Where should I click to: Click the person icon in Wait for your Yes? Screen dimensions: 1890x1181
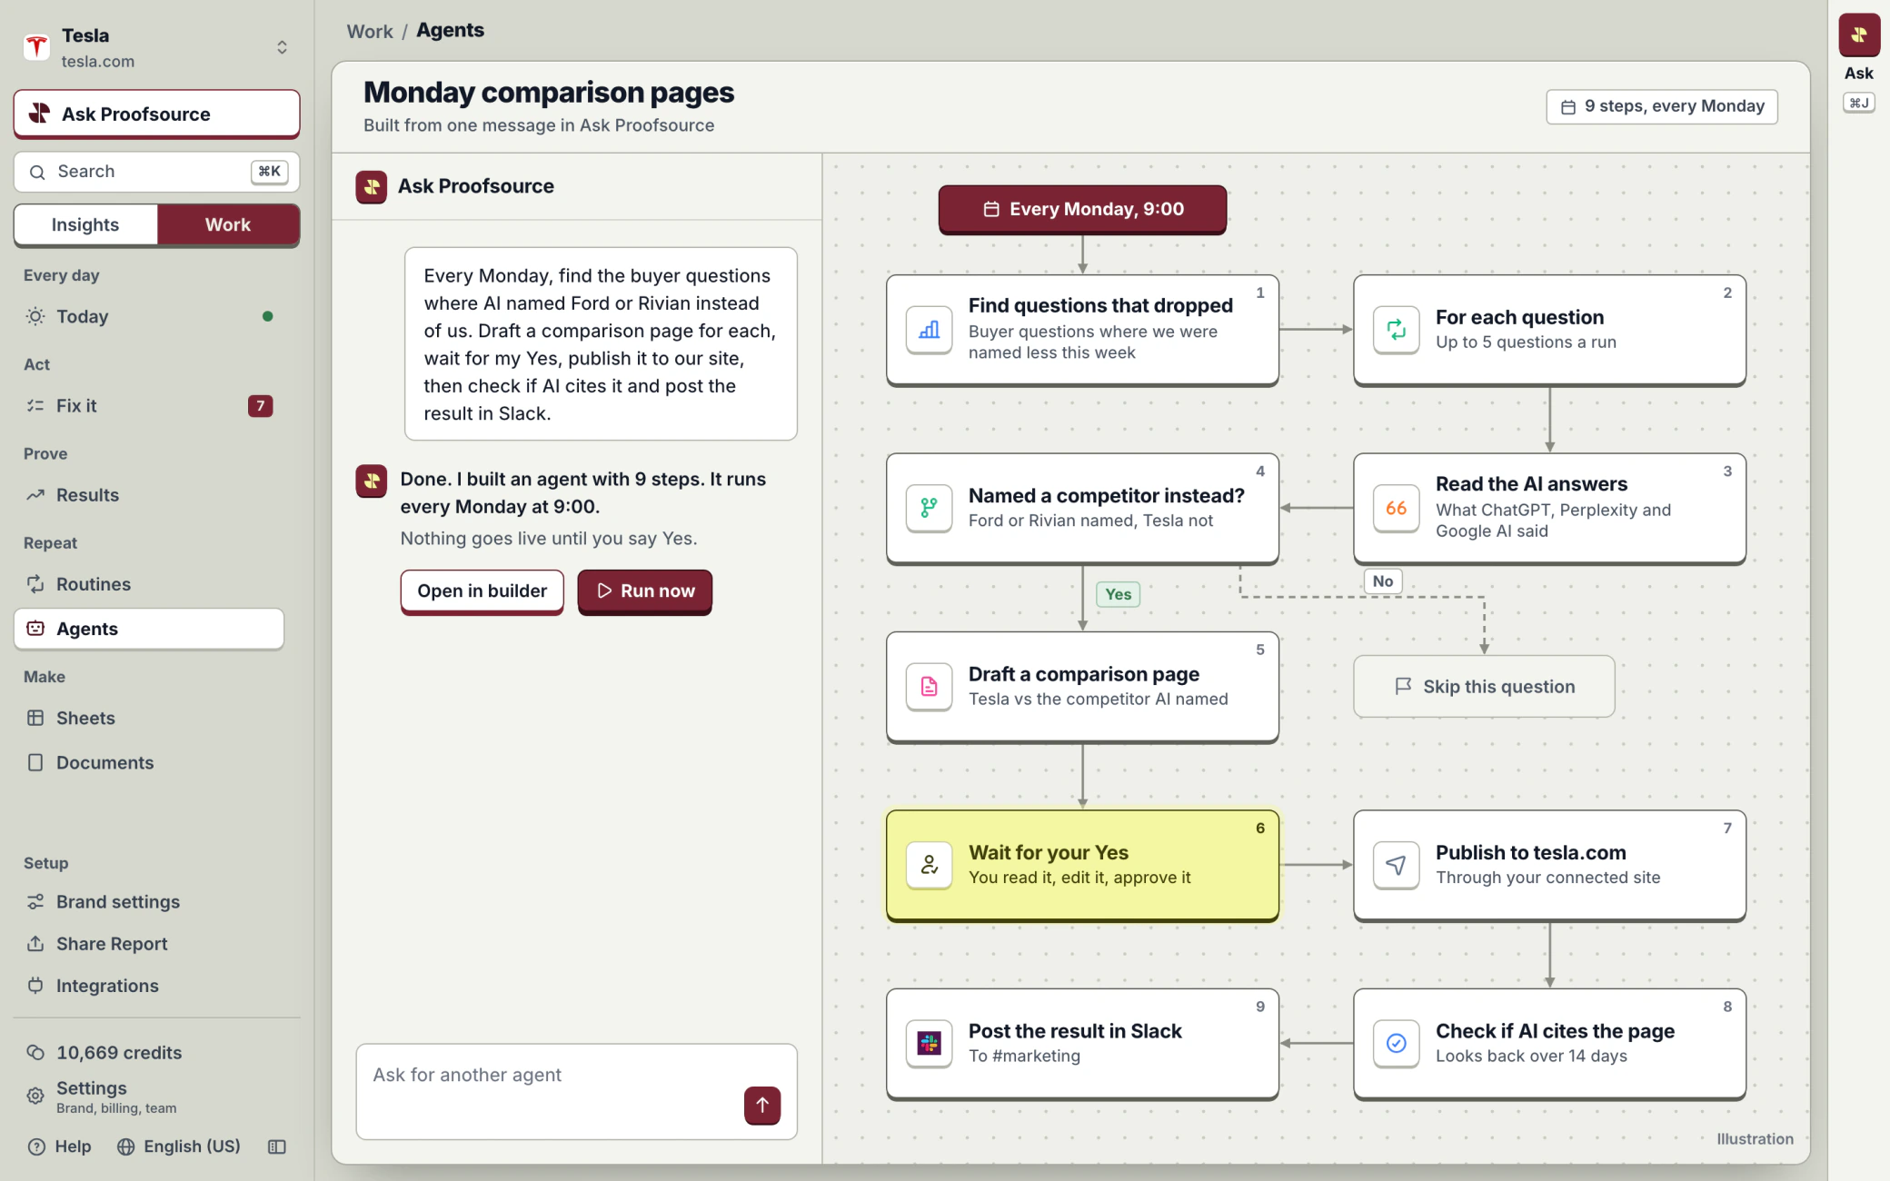pyautogui.click(x=929, y=864)
